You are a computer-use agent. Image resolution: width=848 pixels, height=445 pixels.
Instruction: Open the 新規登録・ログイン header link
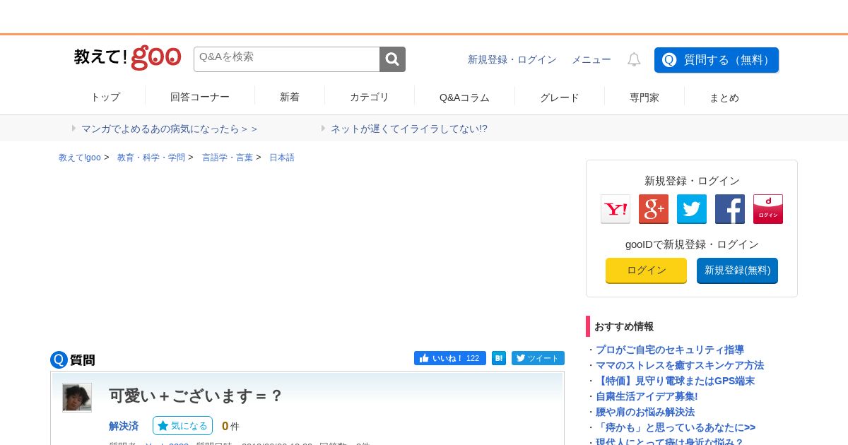pyautogui.click(x=512, y=59)
